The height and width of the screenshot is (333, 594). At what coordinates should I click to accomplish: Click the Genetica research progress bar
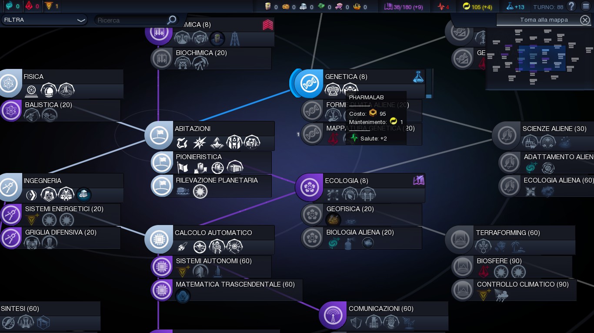coord(429,84)
